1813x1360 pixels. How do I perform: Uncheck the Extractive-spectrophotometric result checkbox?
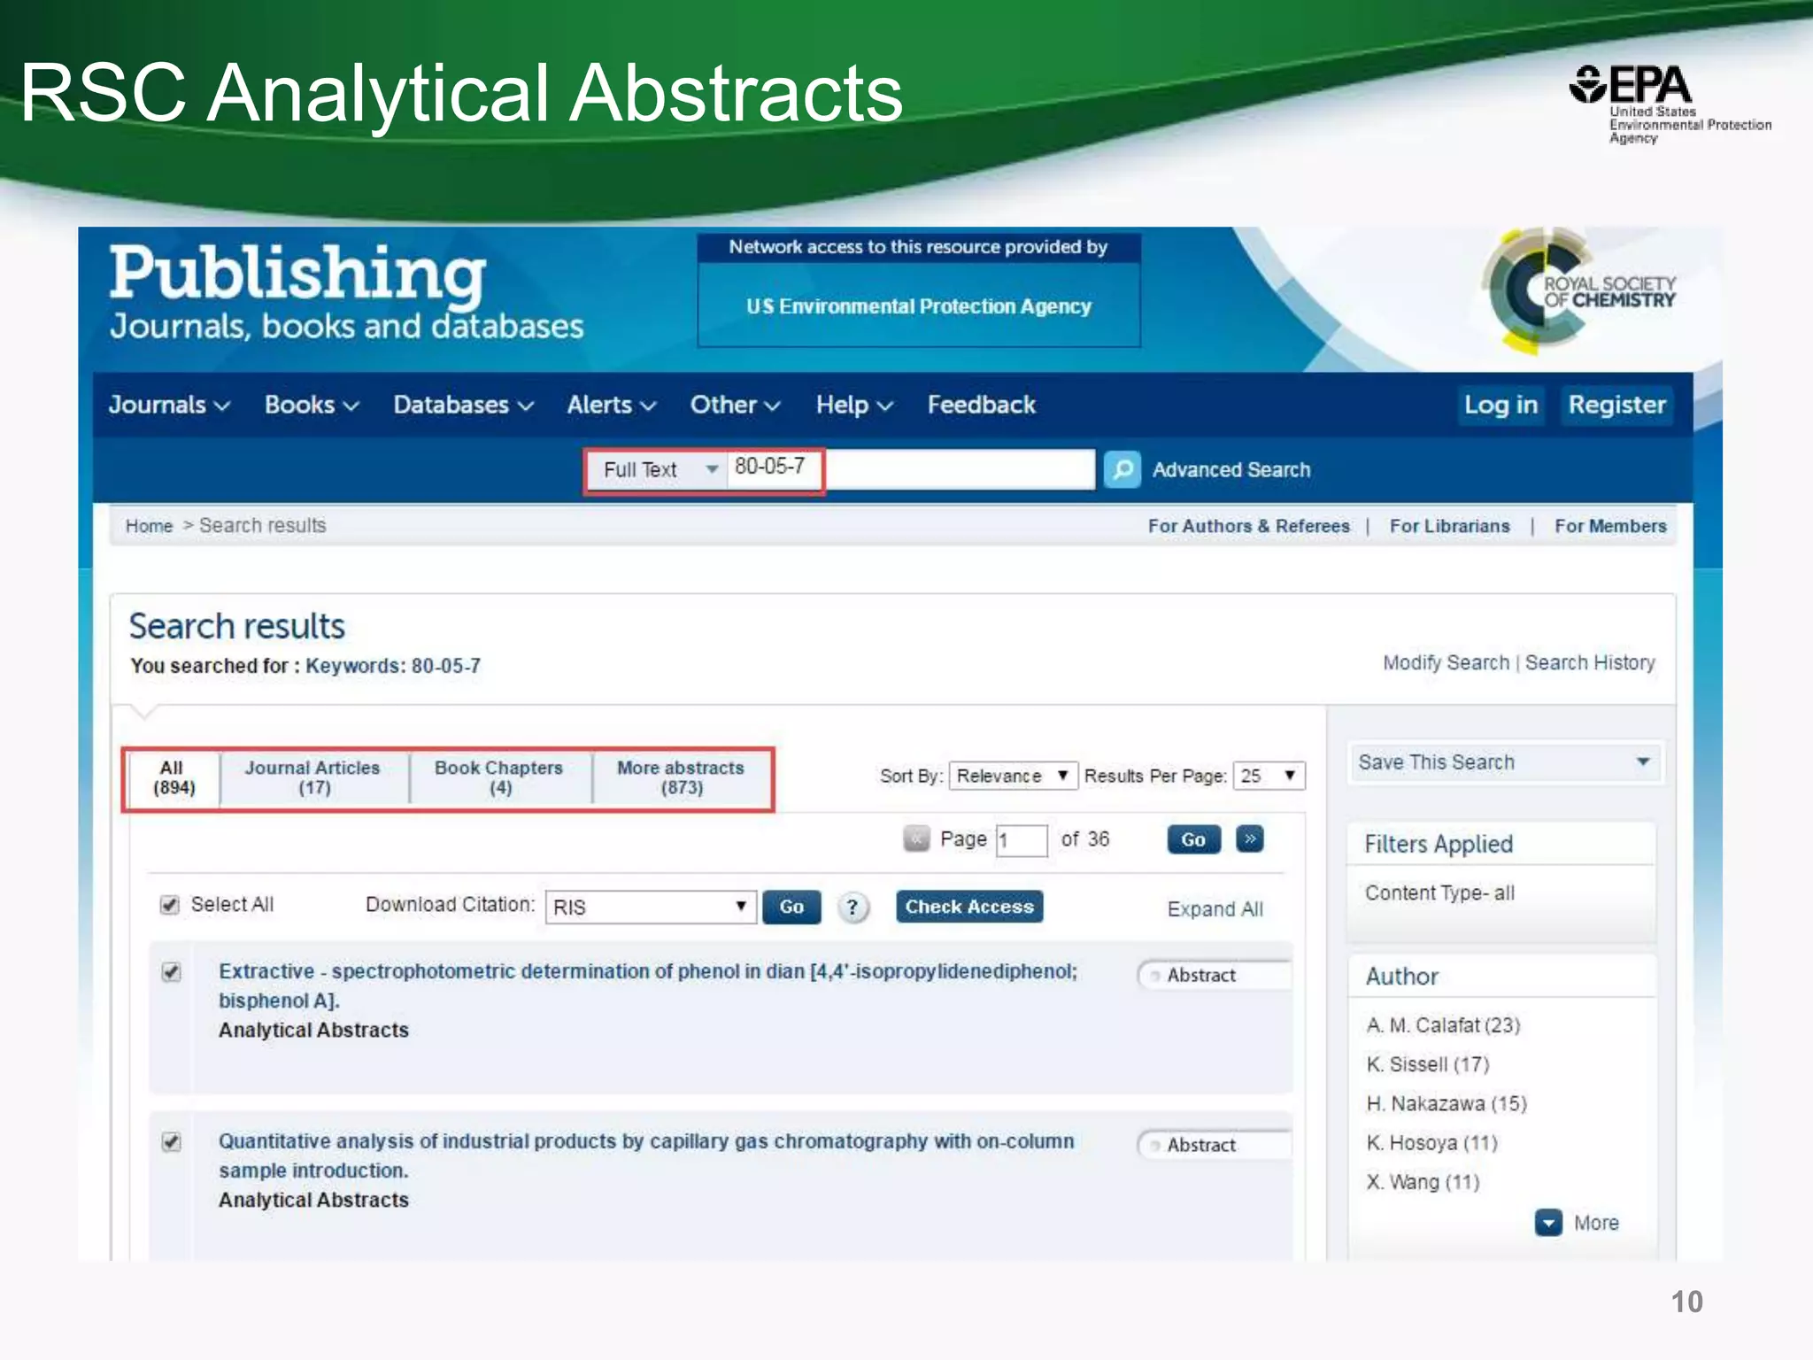pos(171,972)
